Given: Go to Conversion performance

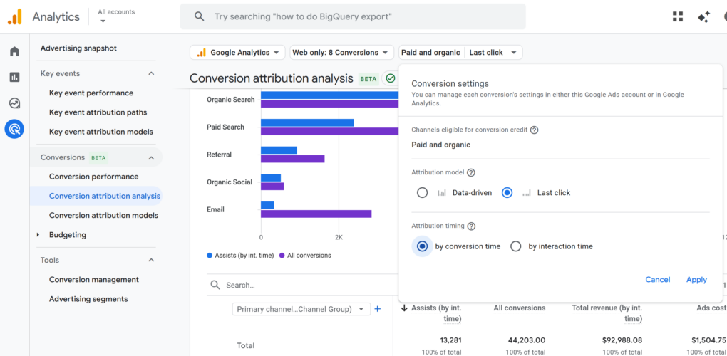Looking at the screenshot, I should pyautogui.click(x=93, y=177).
